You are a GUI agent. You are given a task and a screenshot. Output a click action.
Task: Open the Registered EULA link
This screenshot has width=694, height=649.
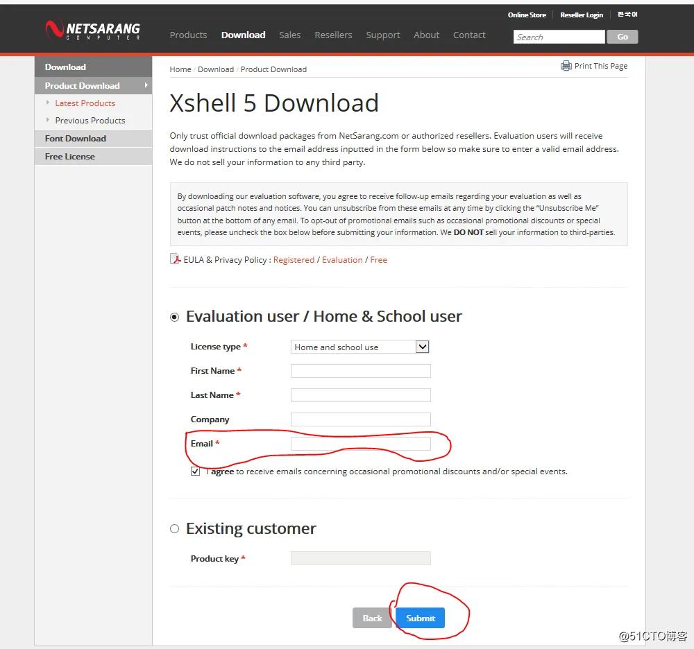coord(294,260)
